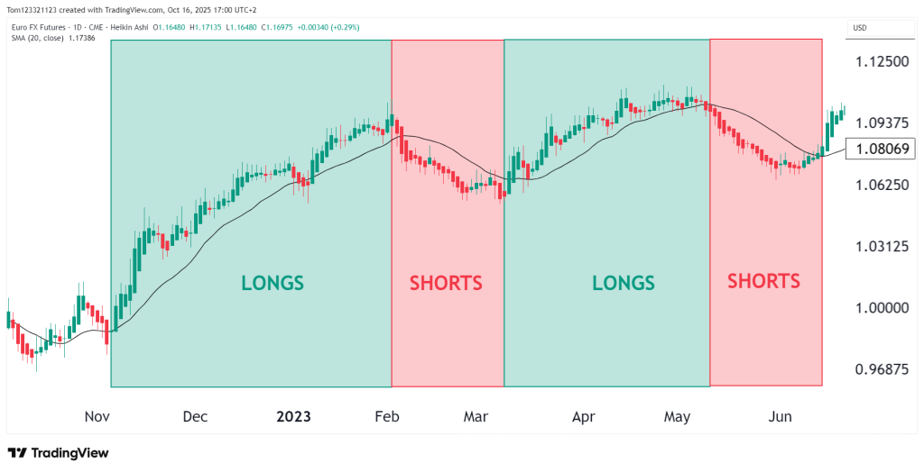Click the first green LONGS label
Screen dimensions: 924x472
(x=273, y=283)
